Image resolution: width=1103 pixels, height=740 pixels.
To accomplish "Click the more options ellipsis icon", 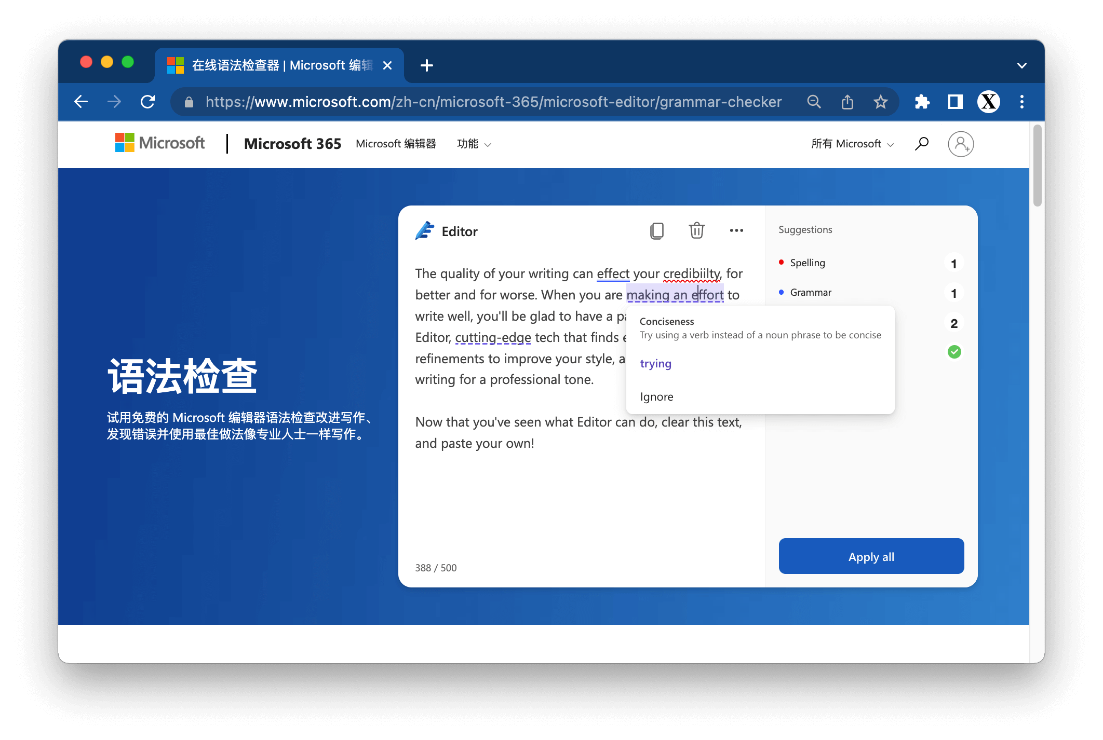I will pyautogui.click(x=736, y=229).
